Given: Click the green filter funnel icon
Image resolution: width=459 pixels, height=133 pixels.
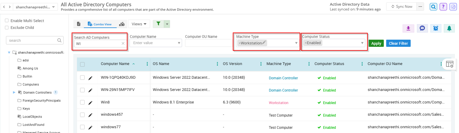Looking at the screenshot, I should [158, 24].
